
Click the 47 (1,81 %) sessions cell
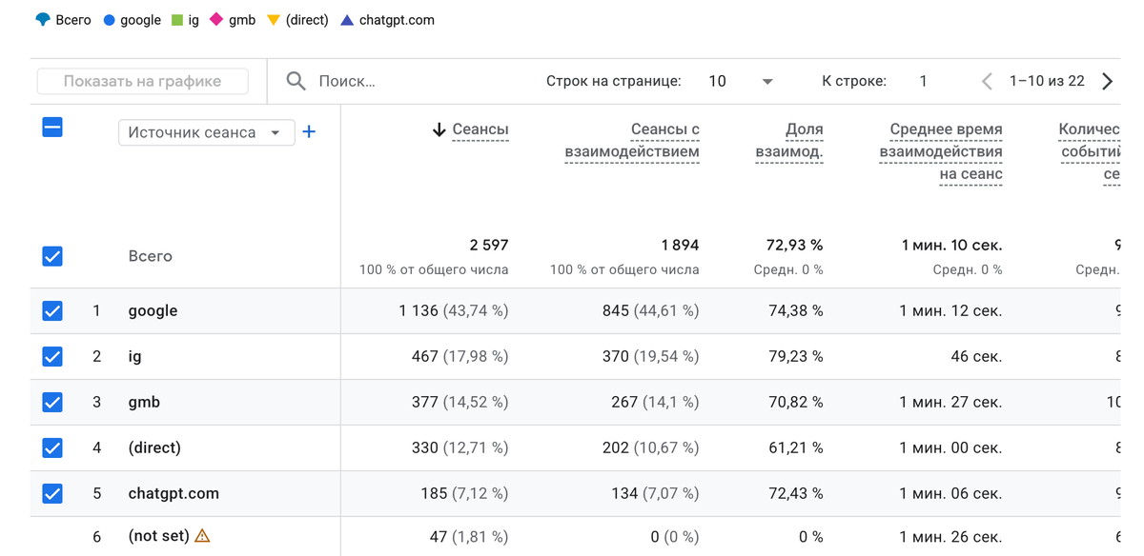(469, 536)
